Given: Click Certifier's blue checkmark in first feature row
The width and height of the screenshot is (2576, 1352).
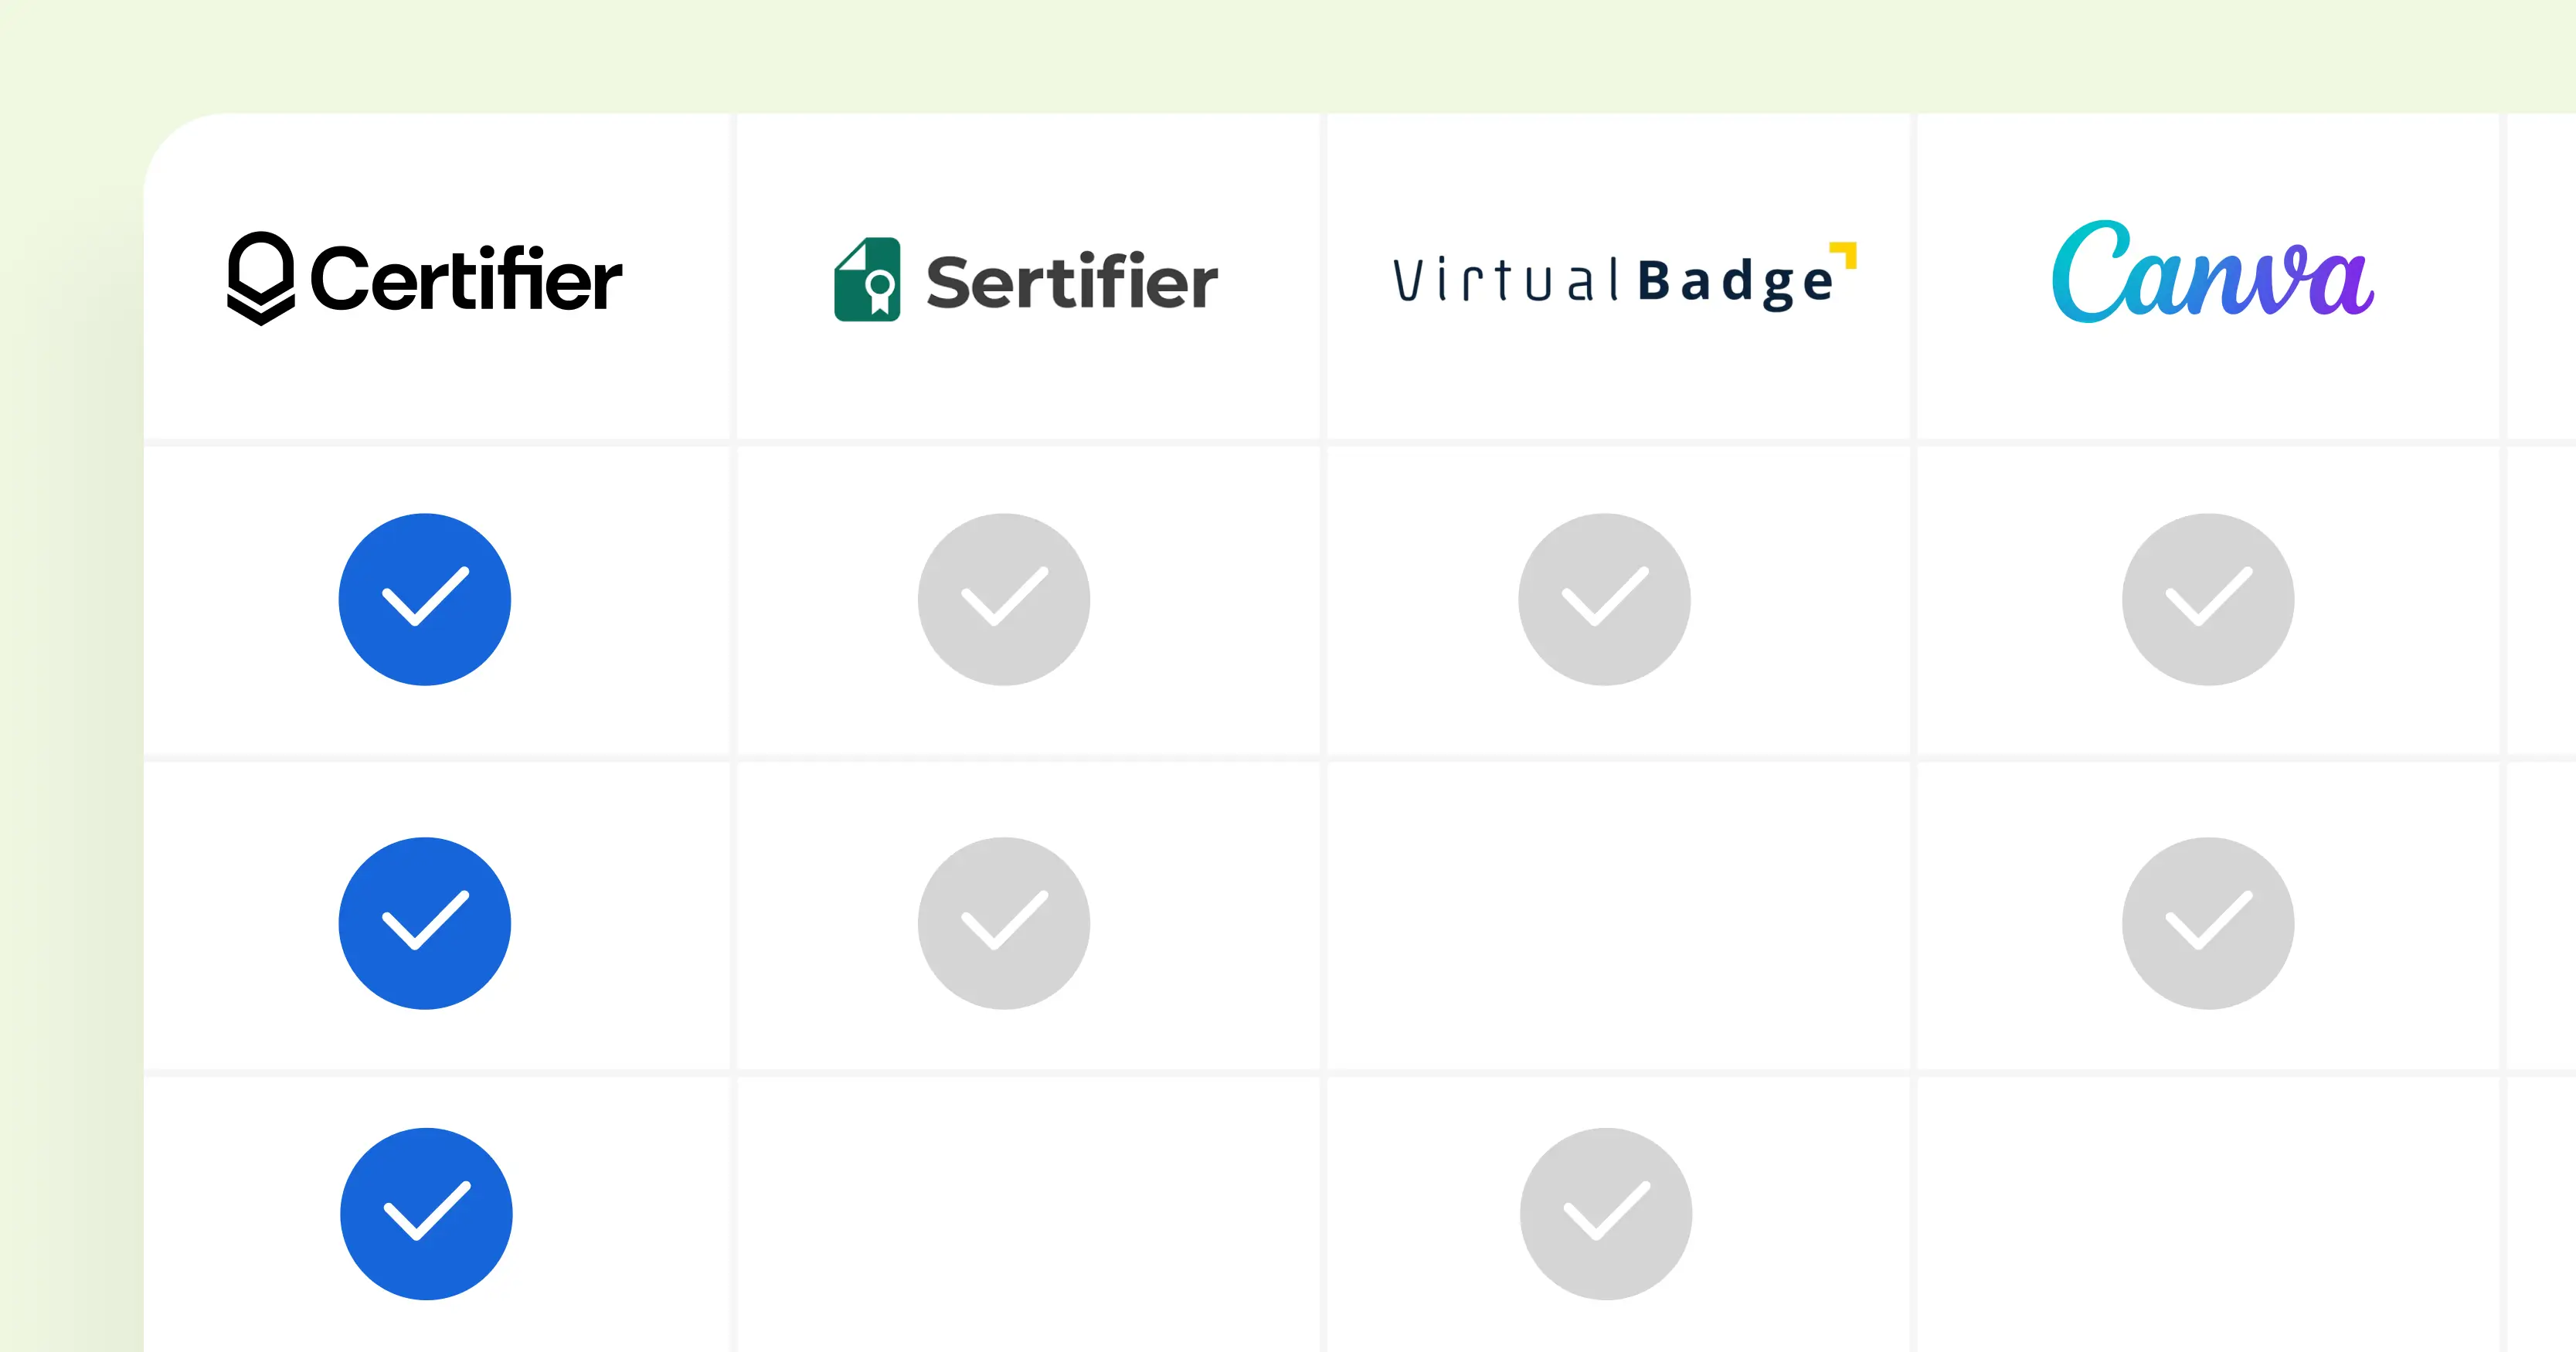Looking at the screenshot, I should point(425,599).
